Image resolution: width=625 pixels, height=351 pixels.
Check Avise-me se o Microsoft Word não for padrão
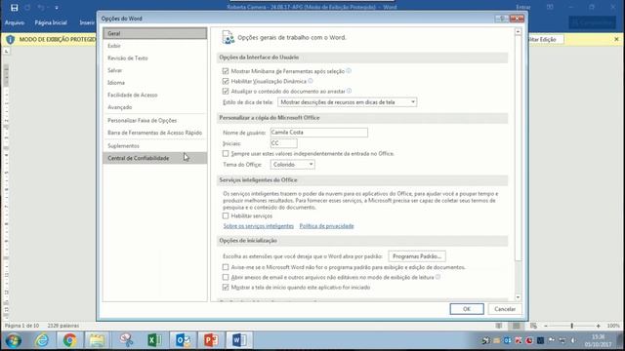pos(226,267)
